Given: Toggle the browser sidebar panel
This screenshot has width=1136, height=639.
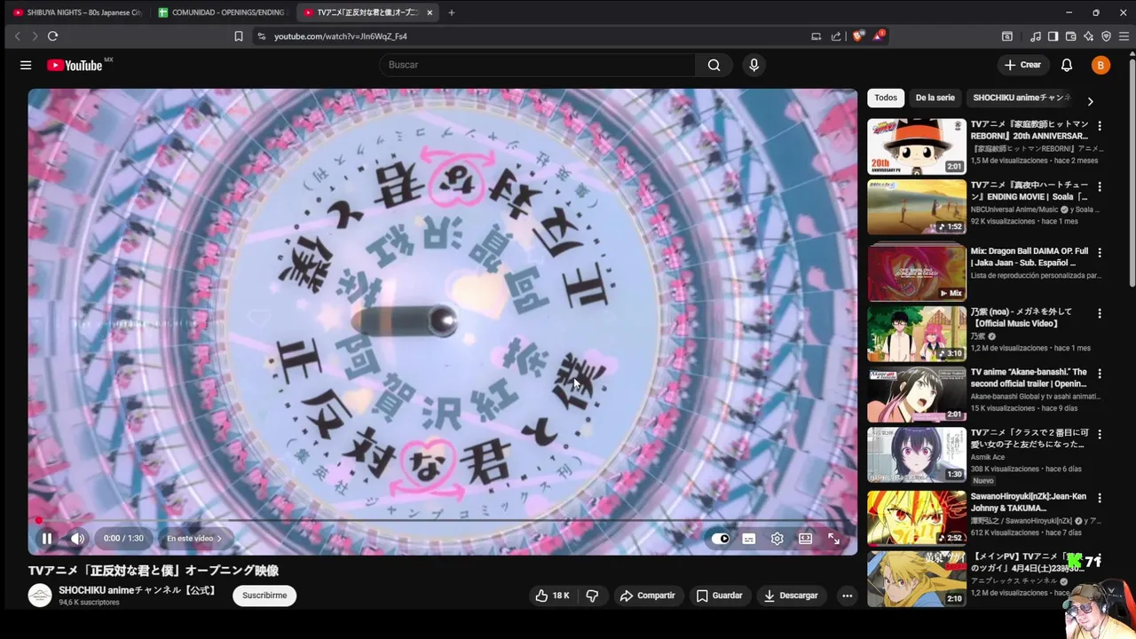Looking at the screenshot, I should (x=1053, y=36).
